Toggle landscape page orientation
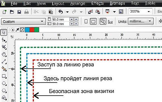Screen dimensions: 162x102 [93, 21]
